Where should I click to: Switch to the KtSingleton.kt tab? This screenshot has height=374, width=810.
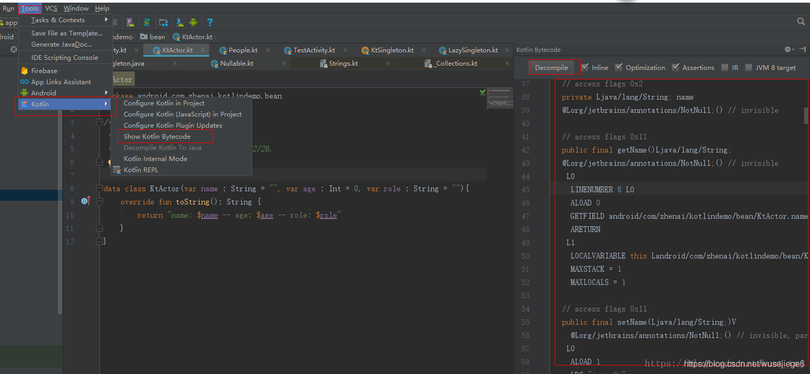[392, 50]
